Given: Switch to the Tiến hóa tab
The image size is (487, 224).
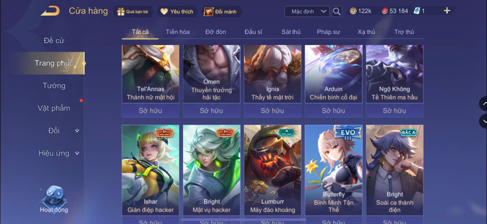Looking at the screenshot, I should tap(178, 32).
